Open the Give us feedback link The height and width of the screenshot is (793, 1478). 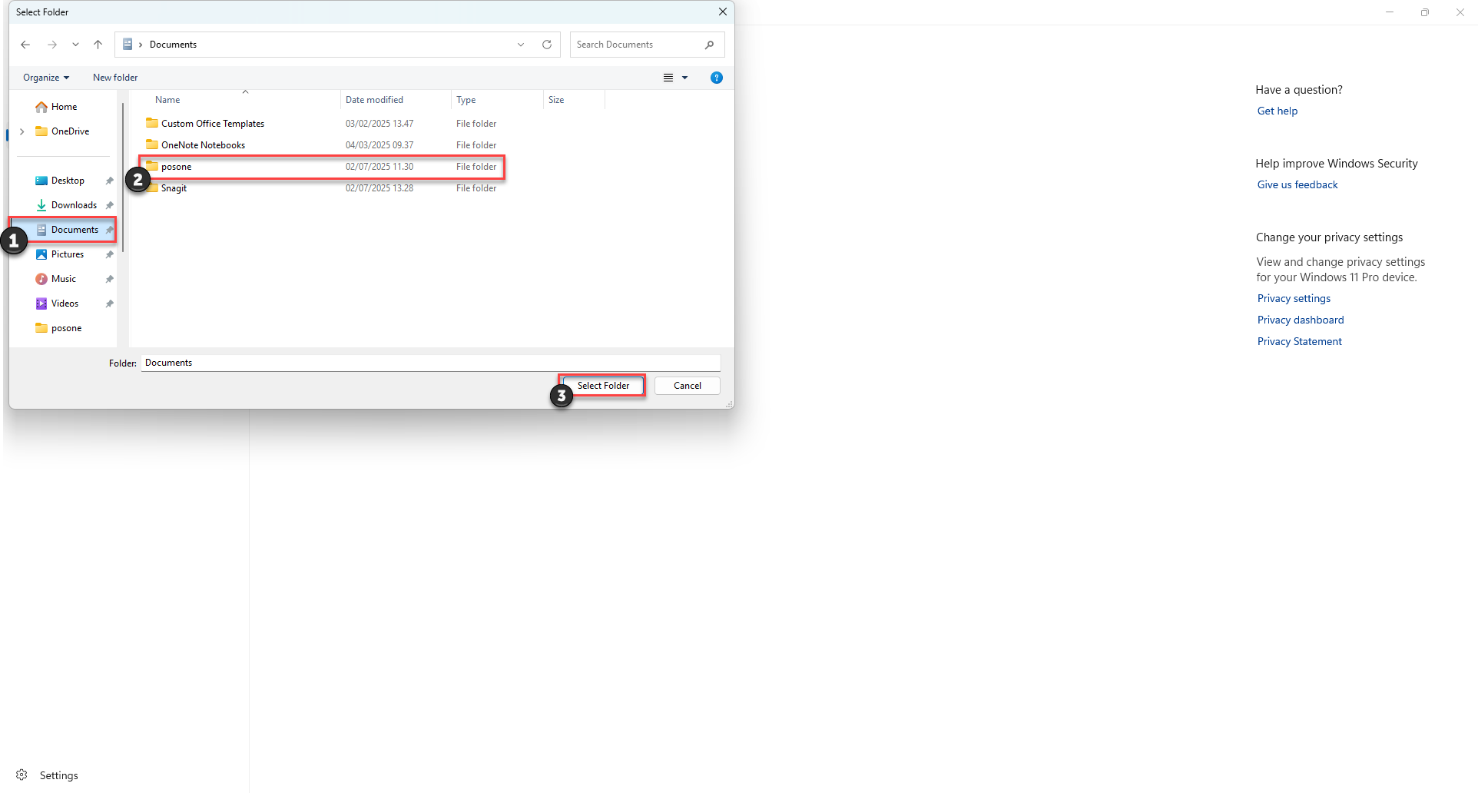(1297, 184)
